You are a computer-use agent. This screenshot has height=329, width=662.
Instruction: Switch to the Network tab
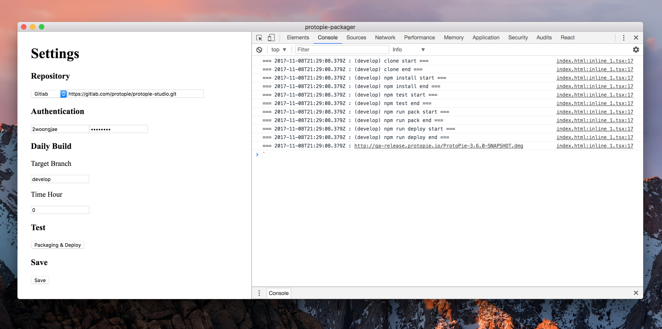click(385, 38)
